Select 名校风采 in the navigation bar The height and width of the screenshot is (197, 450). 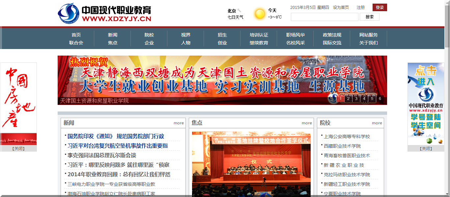pos(295,43)
